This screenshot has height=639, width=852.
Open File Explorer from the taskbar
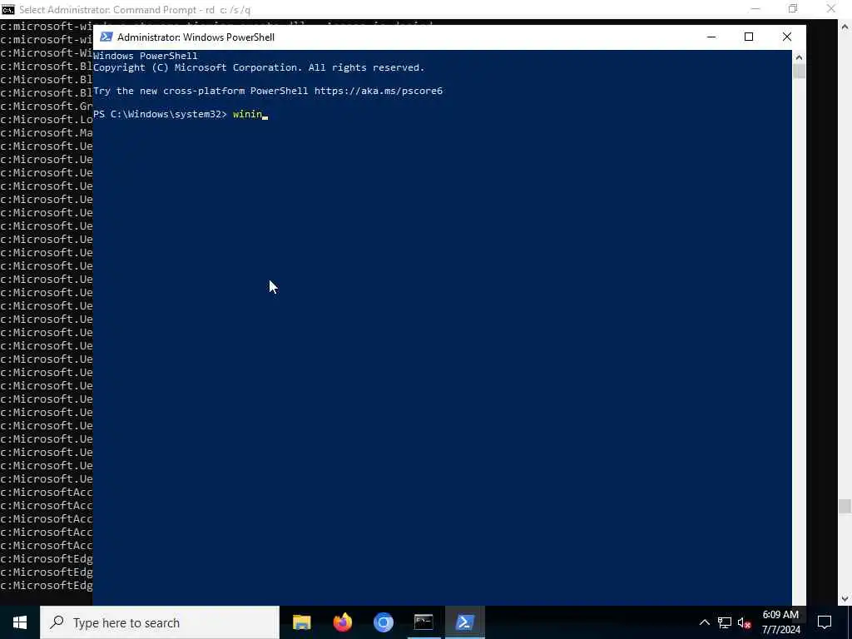click(x=301, y=622)
